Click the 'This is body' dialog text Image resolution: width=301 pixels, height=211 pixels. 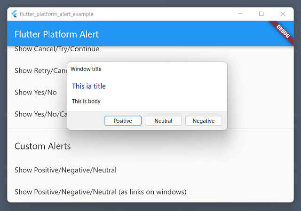click(86, 101)
